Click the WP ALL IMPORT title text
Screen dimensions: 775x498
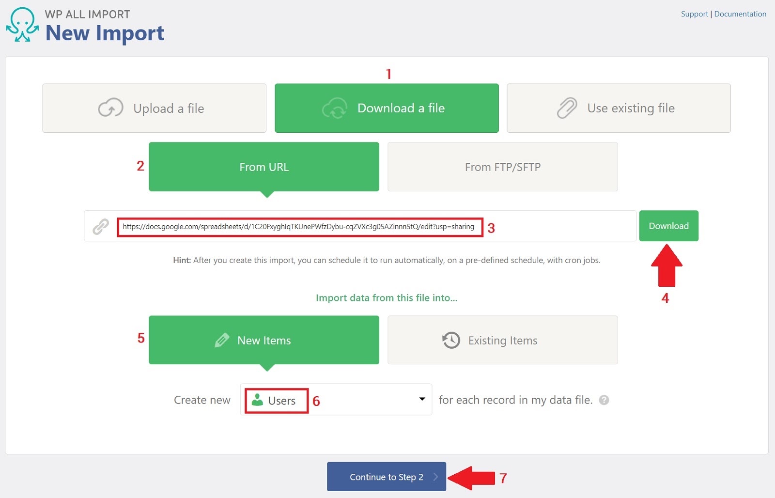88,14
